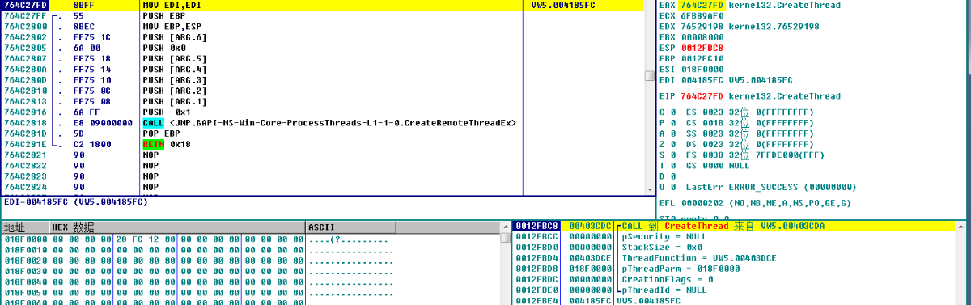Click the C flag value
Viewport: 971px width, 305px height.
(673, 112)
